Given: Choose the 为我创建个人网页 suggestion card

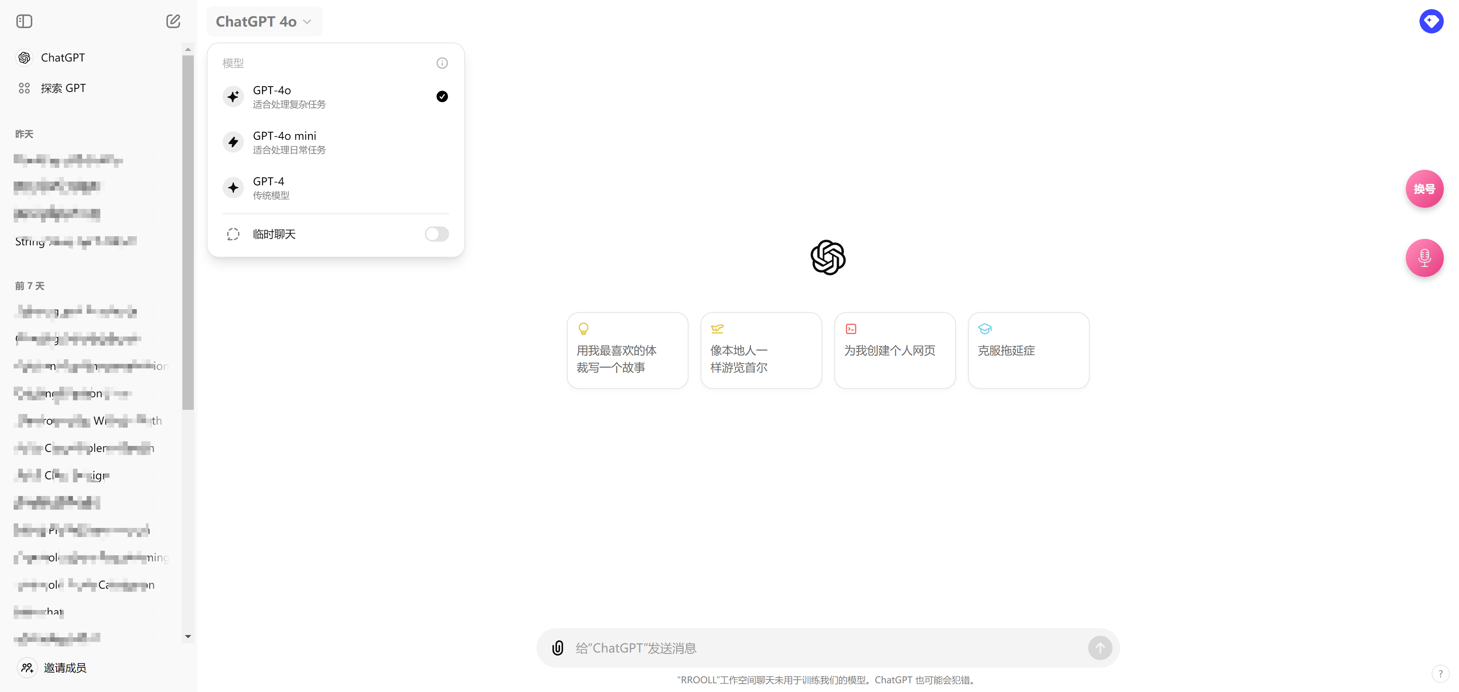Looking at the screenshot, I should click(x=895, y=351).
